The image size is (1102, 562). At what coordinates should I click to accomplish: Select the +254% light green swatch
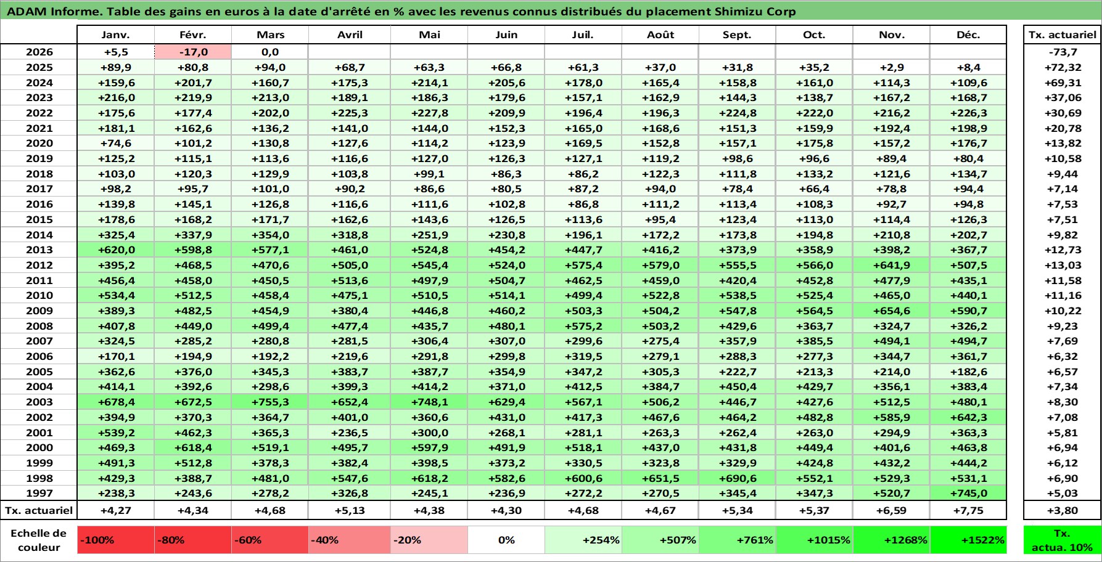[x=583, y=540]
